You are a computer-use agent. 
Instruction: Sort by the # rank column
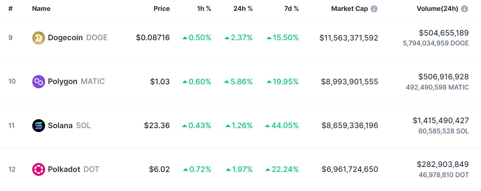[x=11, y=9]
